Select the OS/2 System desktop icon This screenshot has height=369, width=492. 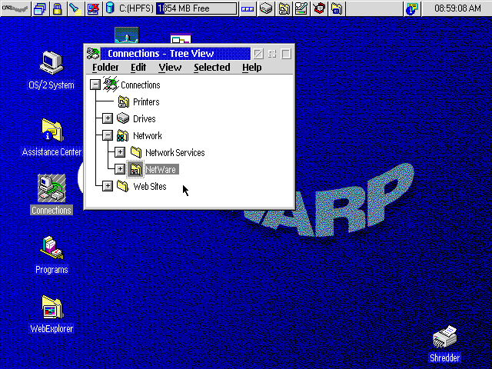point(52,63)
